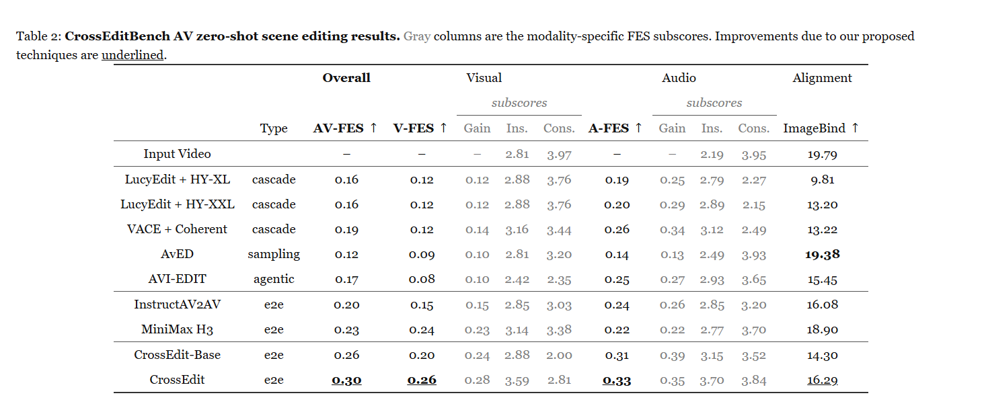Click the underlined 0.26 V-FES score
Image resolution: width=982 pixels, height=410 pixels.
(x=422, y=380)
